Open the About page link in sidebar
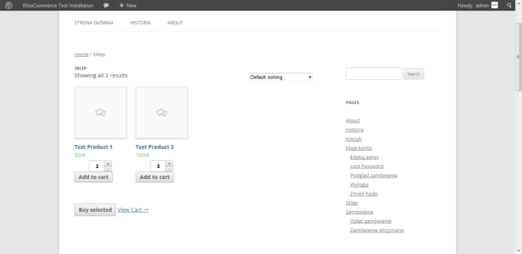 click(353, 121)
